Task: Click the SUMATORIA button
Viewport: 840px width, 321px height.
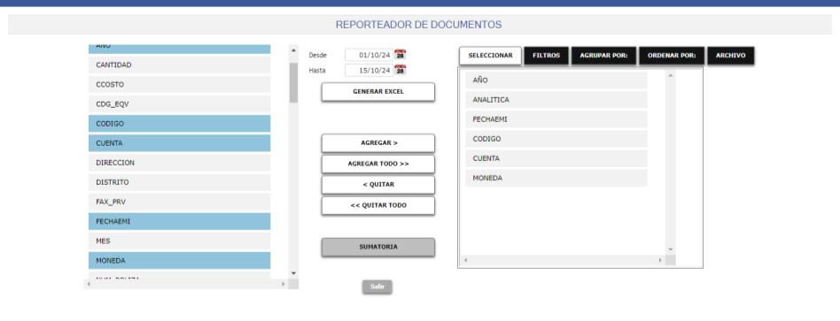Action: 378,248
